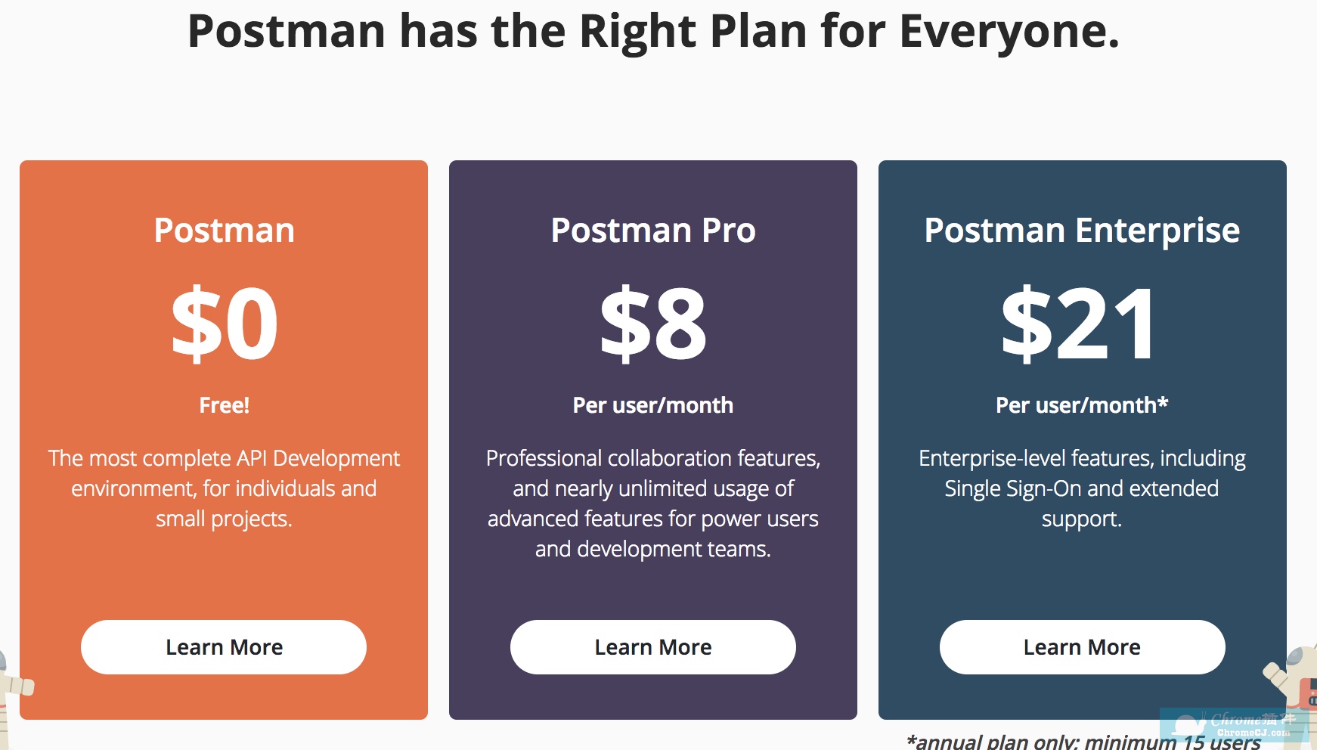
Task: Click the $8 price label
Action: pos(653,324)
